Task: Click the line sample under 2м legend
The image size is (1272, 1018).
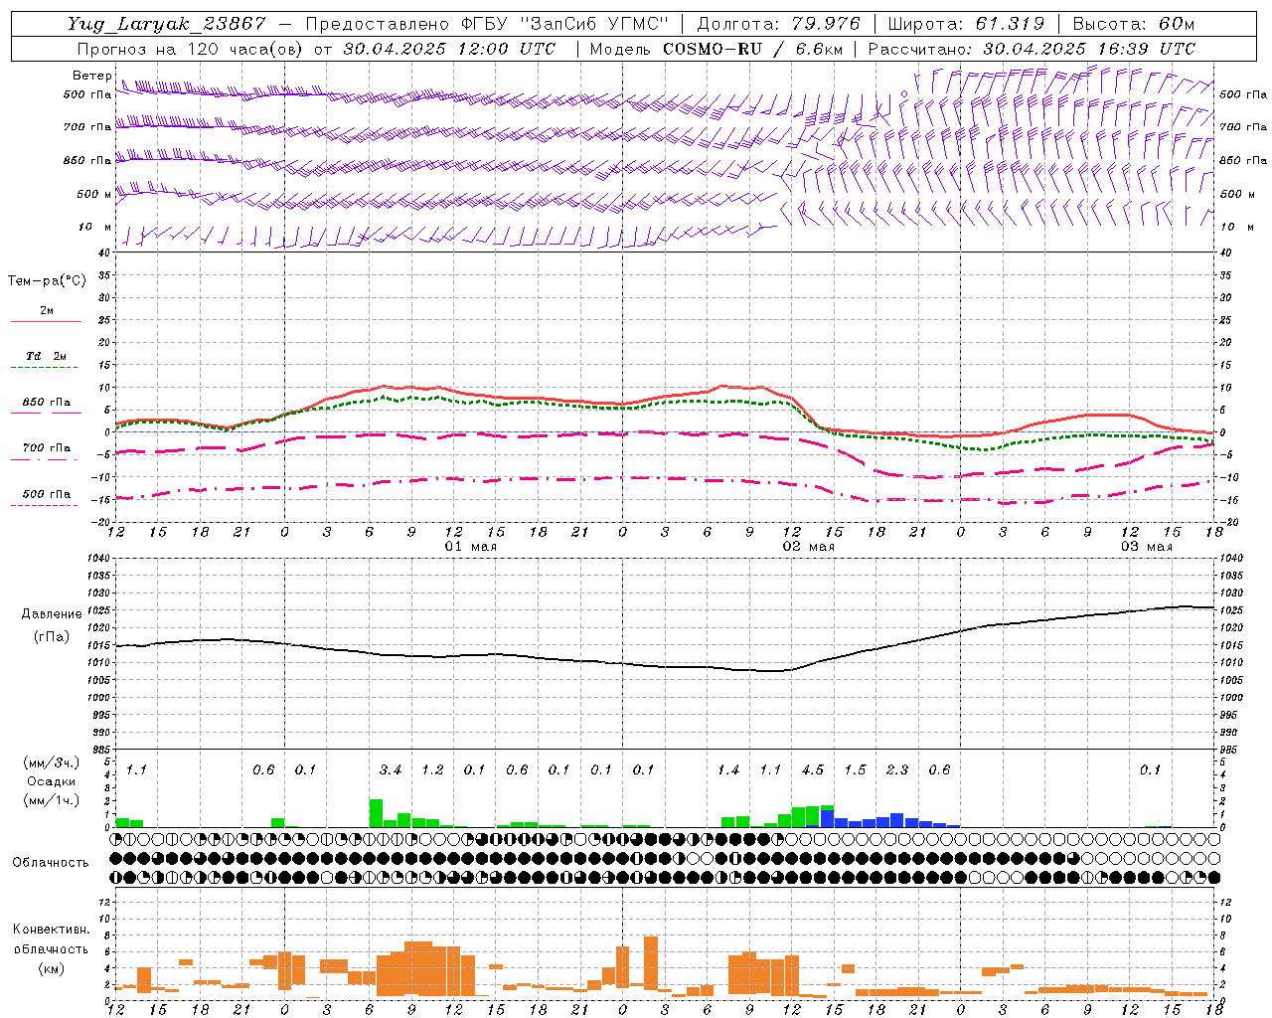Action: tap(47, 321)
